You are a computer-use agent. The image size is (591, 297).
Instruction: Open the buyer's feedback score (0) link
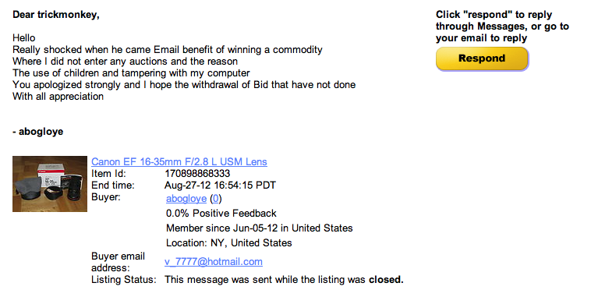(216, 199)
